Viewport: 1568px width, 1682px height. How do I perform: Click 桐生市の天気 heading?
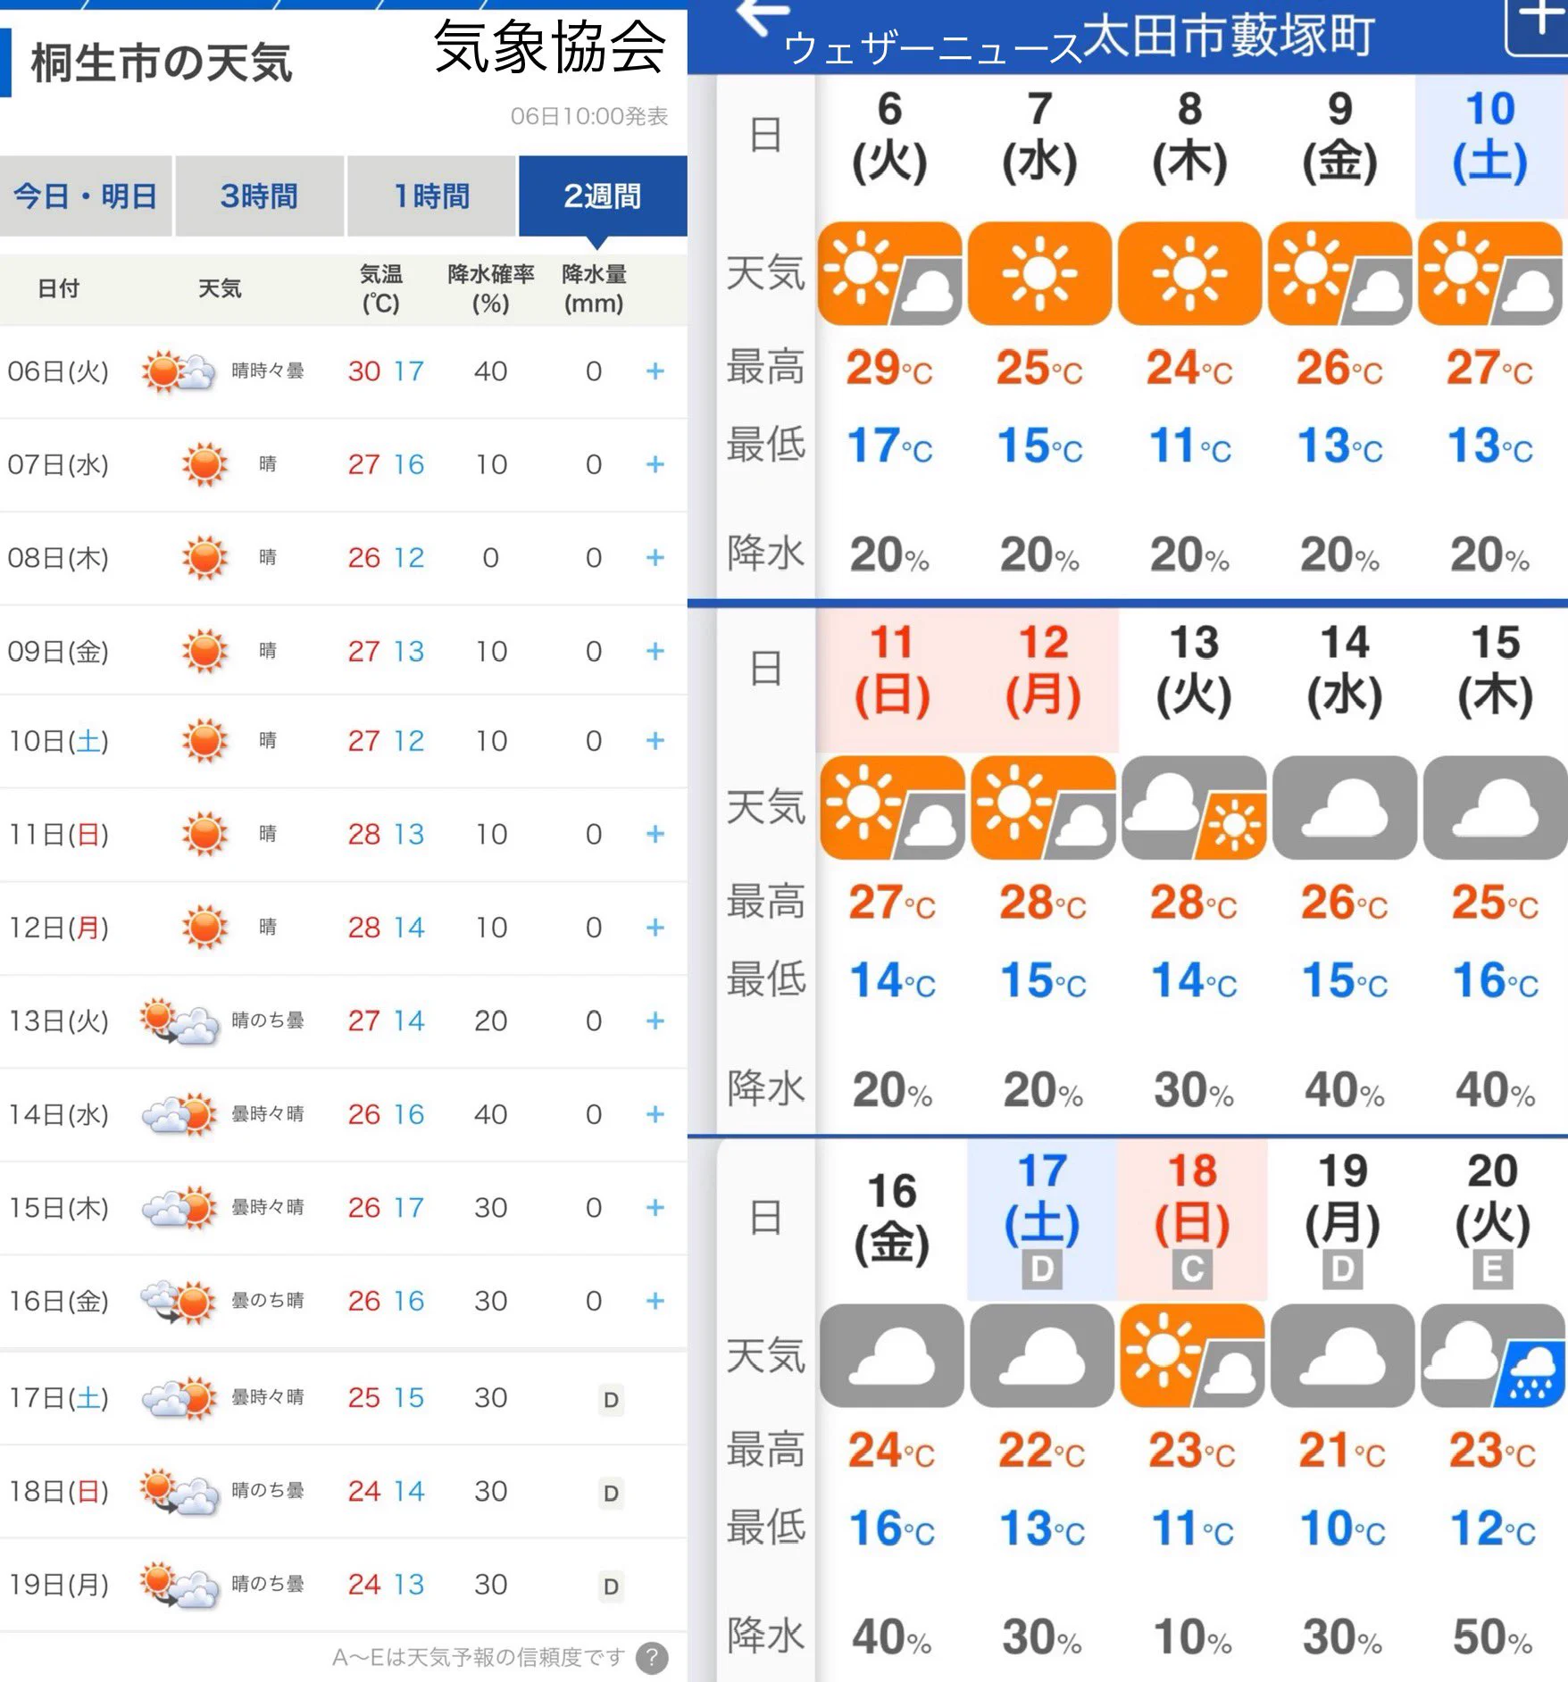click(162, 63)
